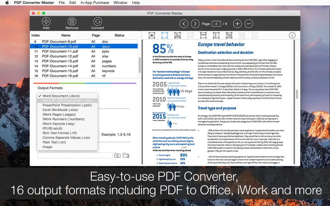Open the Window menu

point(120,3)
